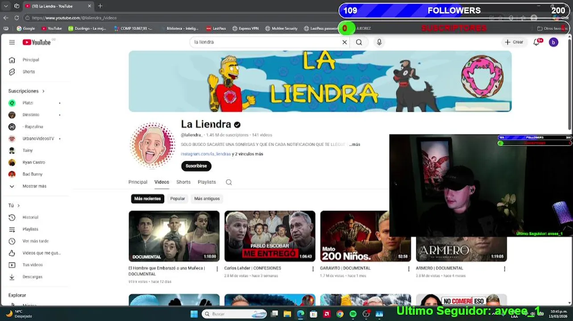This screenshot has width=573, height=321.
Task: Open the account avatar menu
Action: pos(553,42)
